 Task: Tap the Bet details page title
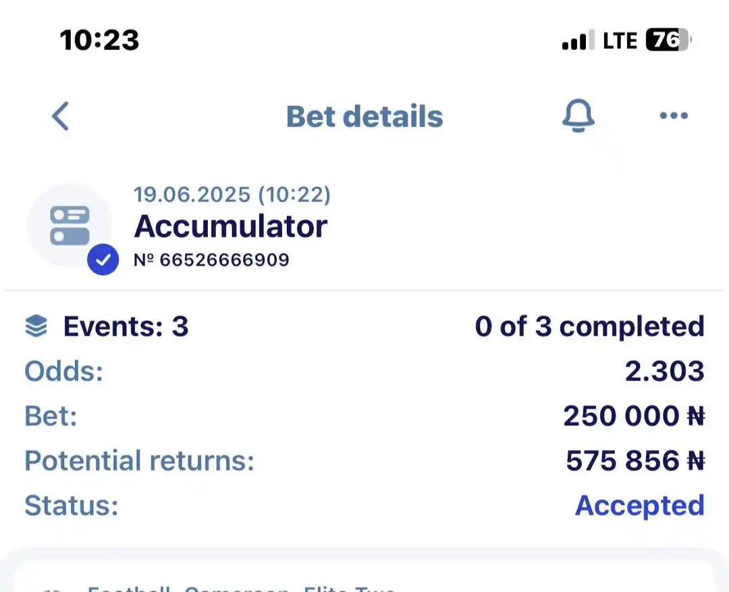pos(364,116)
